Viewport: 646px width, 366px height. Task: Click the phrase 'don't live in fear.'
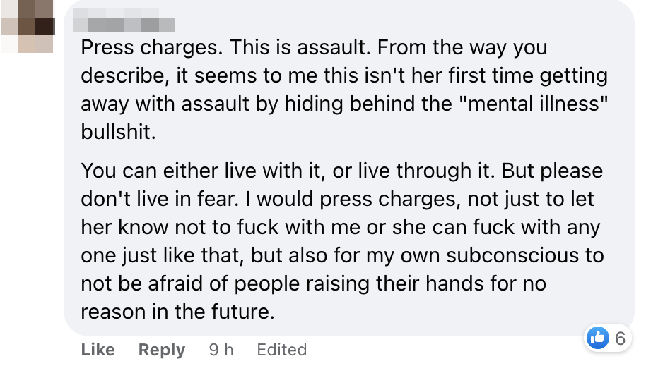(x=160, y=200)
